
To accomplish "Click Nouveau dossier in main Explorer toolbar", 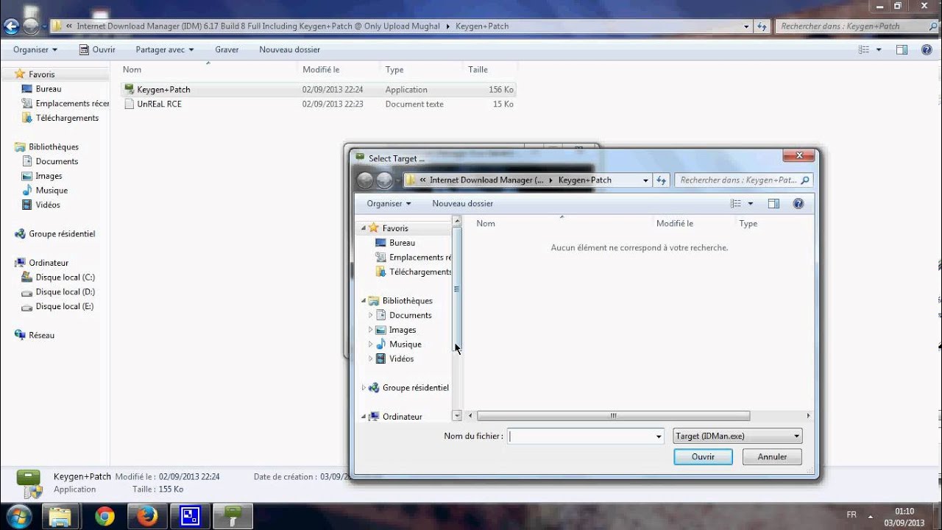I will (x=289, y=49).
